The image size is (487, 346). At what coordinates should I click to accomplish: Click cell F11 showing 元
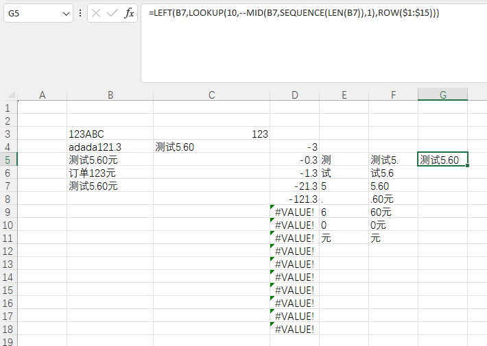pos(393,238)
